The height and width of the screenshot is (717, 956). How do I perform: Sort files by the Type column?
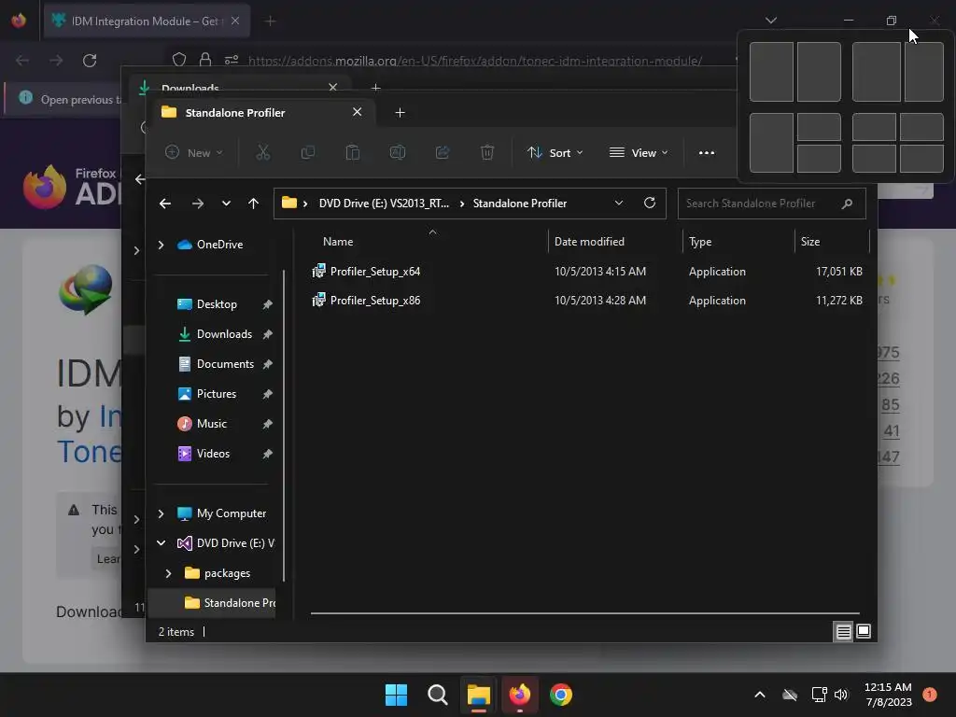click(700, 242)
